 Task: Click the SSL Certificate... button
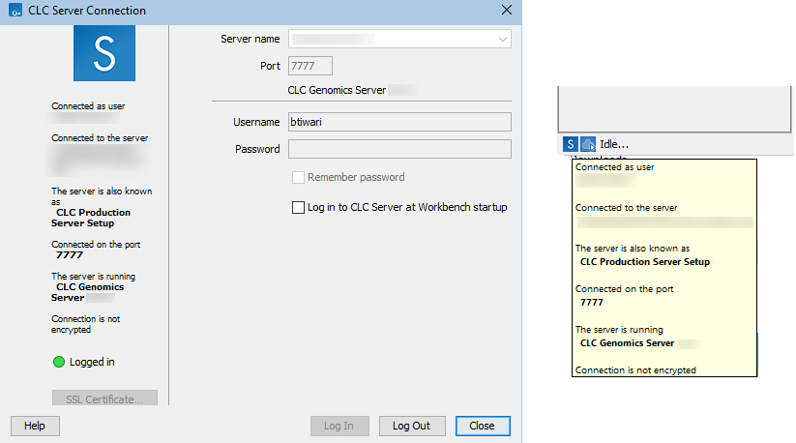(104, 399)
